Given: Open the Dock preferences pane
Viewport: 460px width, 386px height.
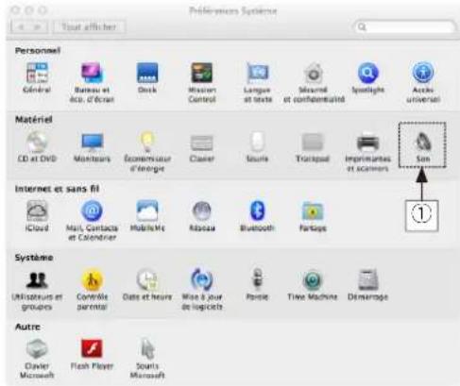Looking at the screenshot, I should (147, 77).
